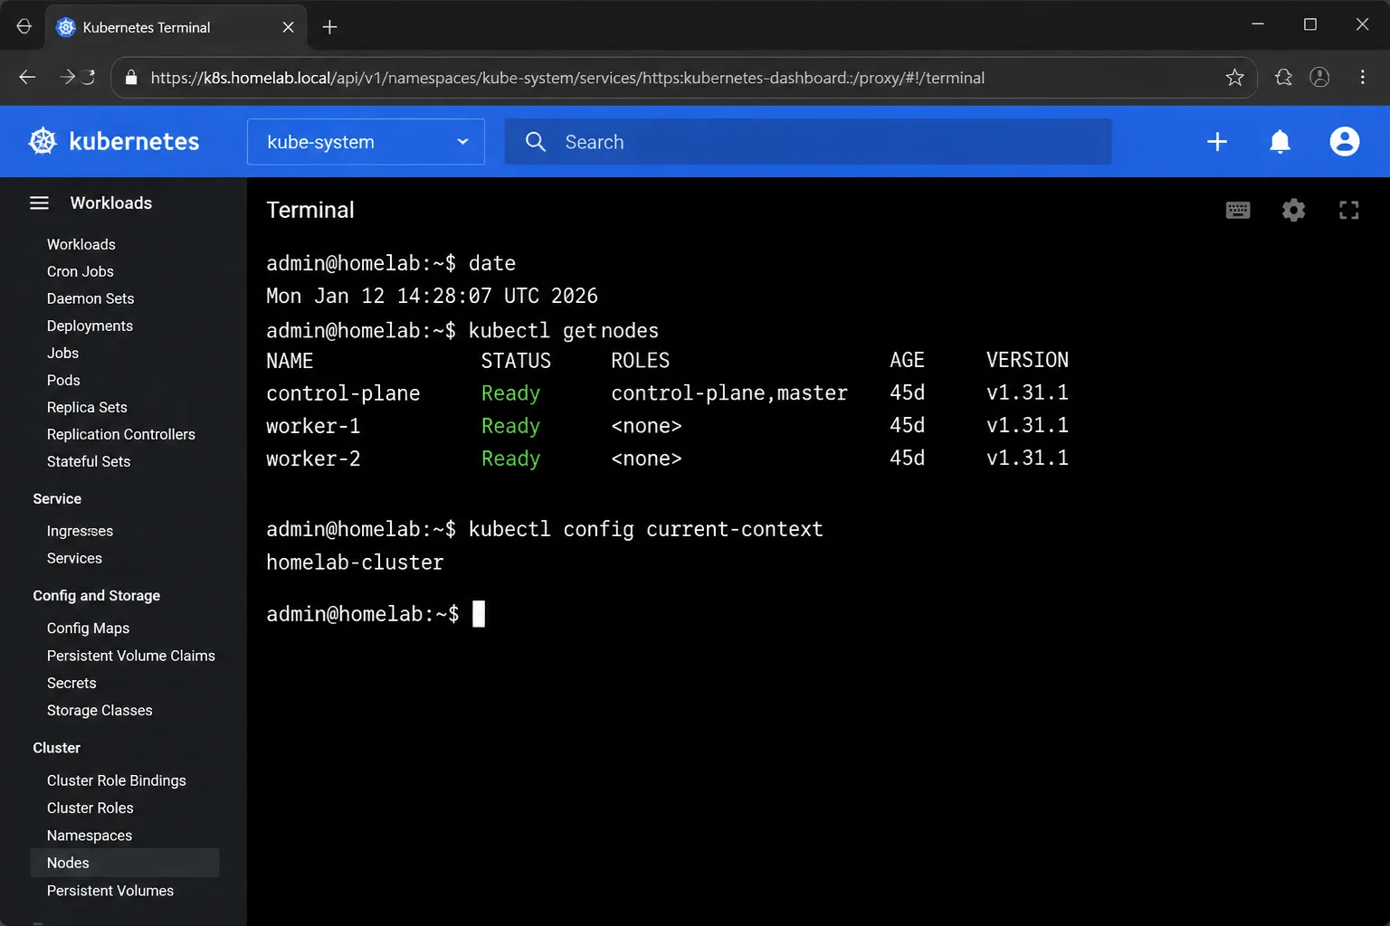Open Replica Sets page
The height and width of the screenshot is (926, 1390).
[87, 407]
